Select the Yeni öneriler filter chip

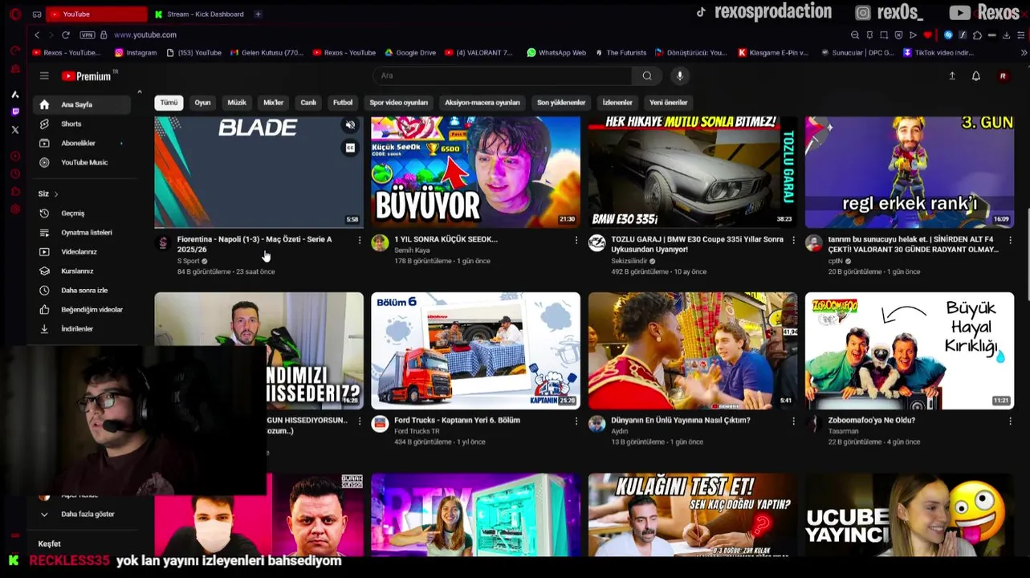click(668, 103)
